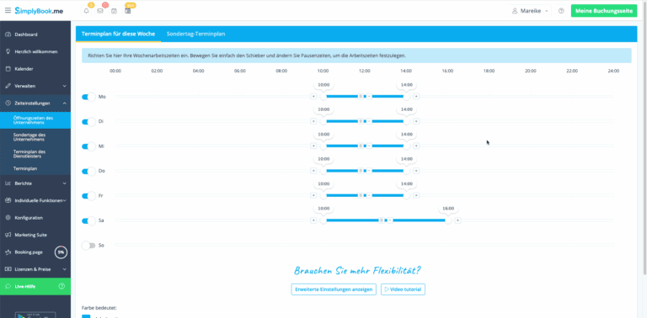Select Sondertage des Unternehmens submenu item

(x=35, y=137)
